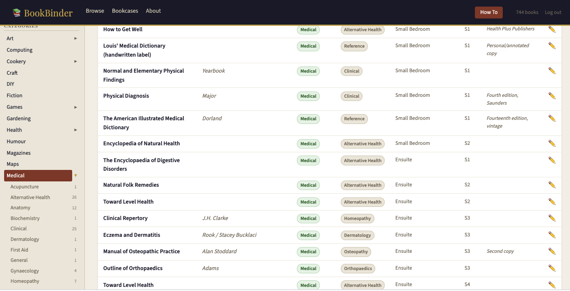Edit the 'How to Get Well' row pencil
This screenshot has width=570, height=291.
[552, 29]
